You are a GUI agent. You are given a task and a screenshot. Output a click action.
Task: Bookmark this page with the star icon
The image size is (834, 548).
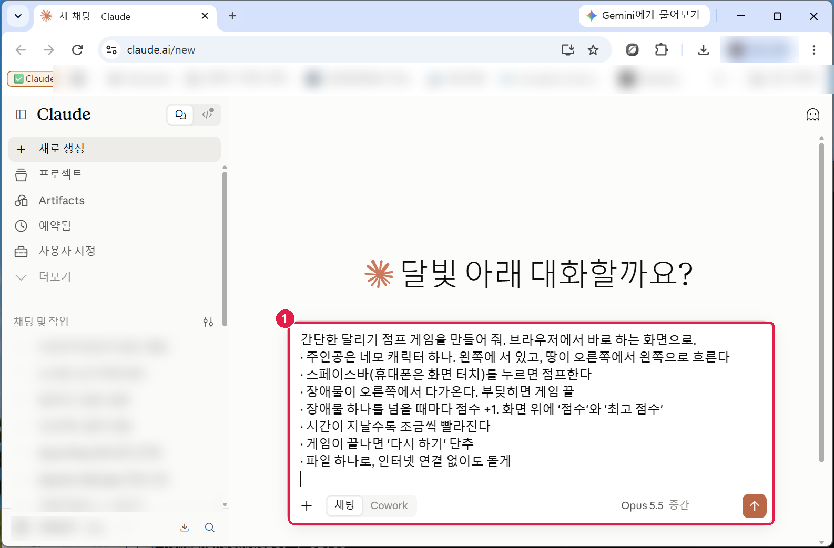click(593, 50)
